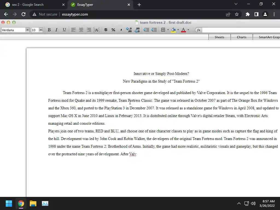Image resolution: width=280 pixels, height=210 pixels.
Task: Align text left
Action: [73, 30]
